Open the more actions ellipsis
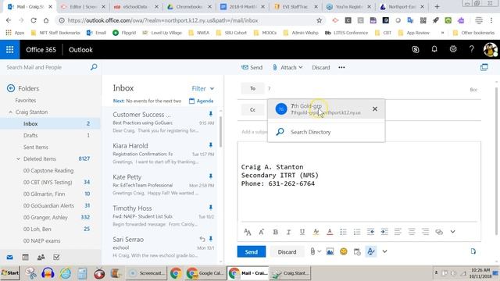The height and width of the screenshot is (281, 500). coord(341,68)
